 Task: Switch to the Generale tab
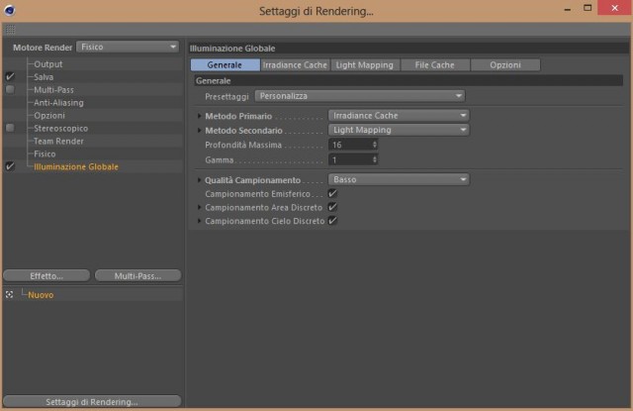225,65
